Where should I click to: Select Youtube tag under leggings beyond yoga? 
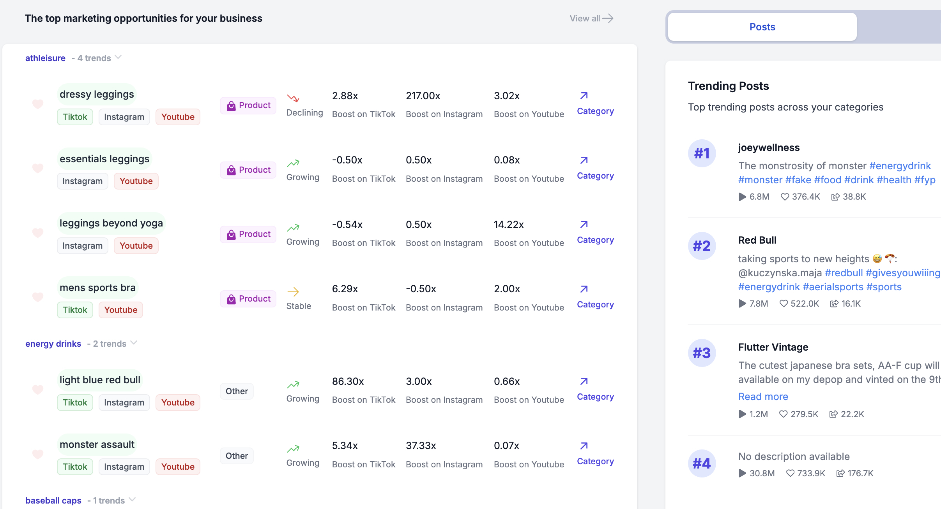click(x=136, y=246)
